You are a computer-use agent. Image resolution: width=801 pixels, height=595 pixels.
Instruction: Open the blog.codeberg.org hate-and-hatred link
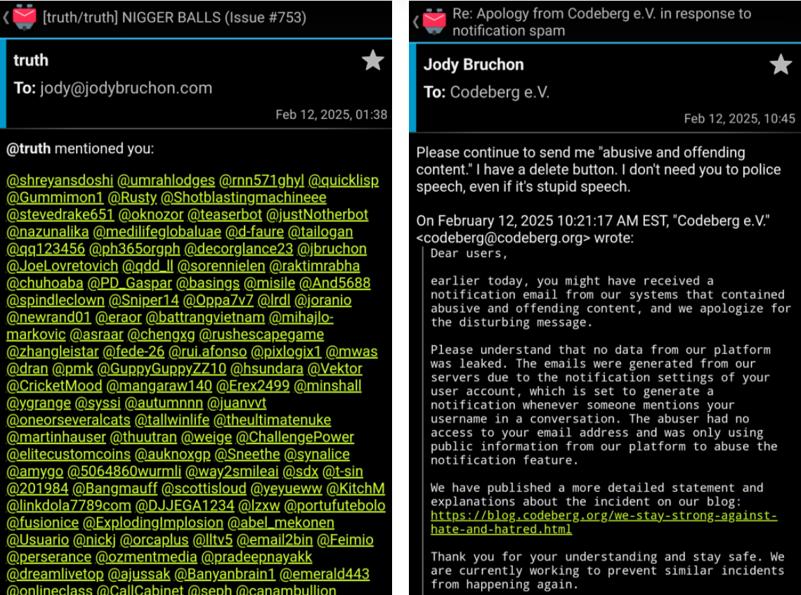pos(604,522)
